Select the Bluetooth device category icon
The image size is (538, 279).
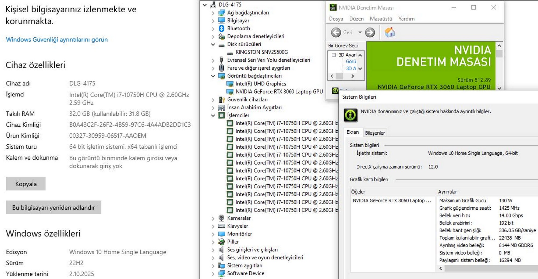click(221, 28)
